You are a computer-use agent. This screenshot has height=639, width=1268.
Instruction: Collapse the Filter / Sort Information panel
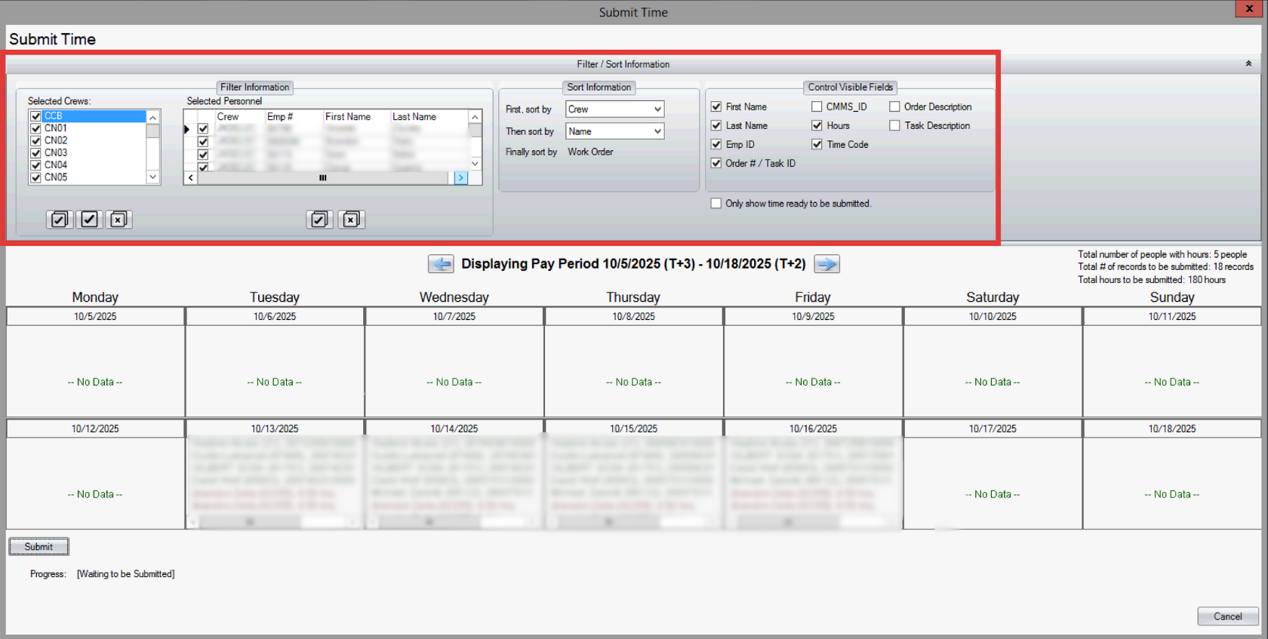pos(1248,64)
